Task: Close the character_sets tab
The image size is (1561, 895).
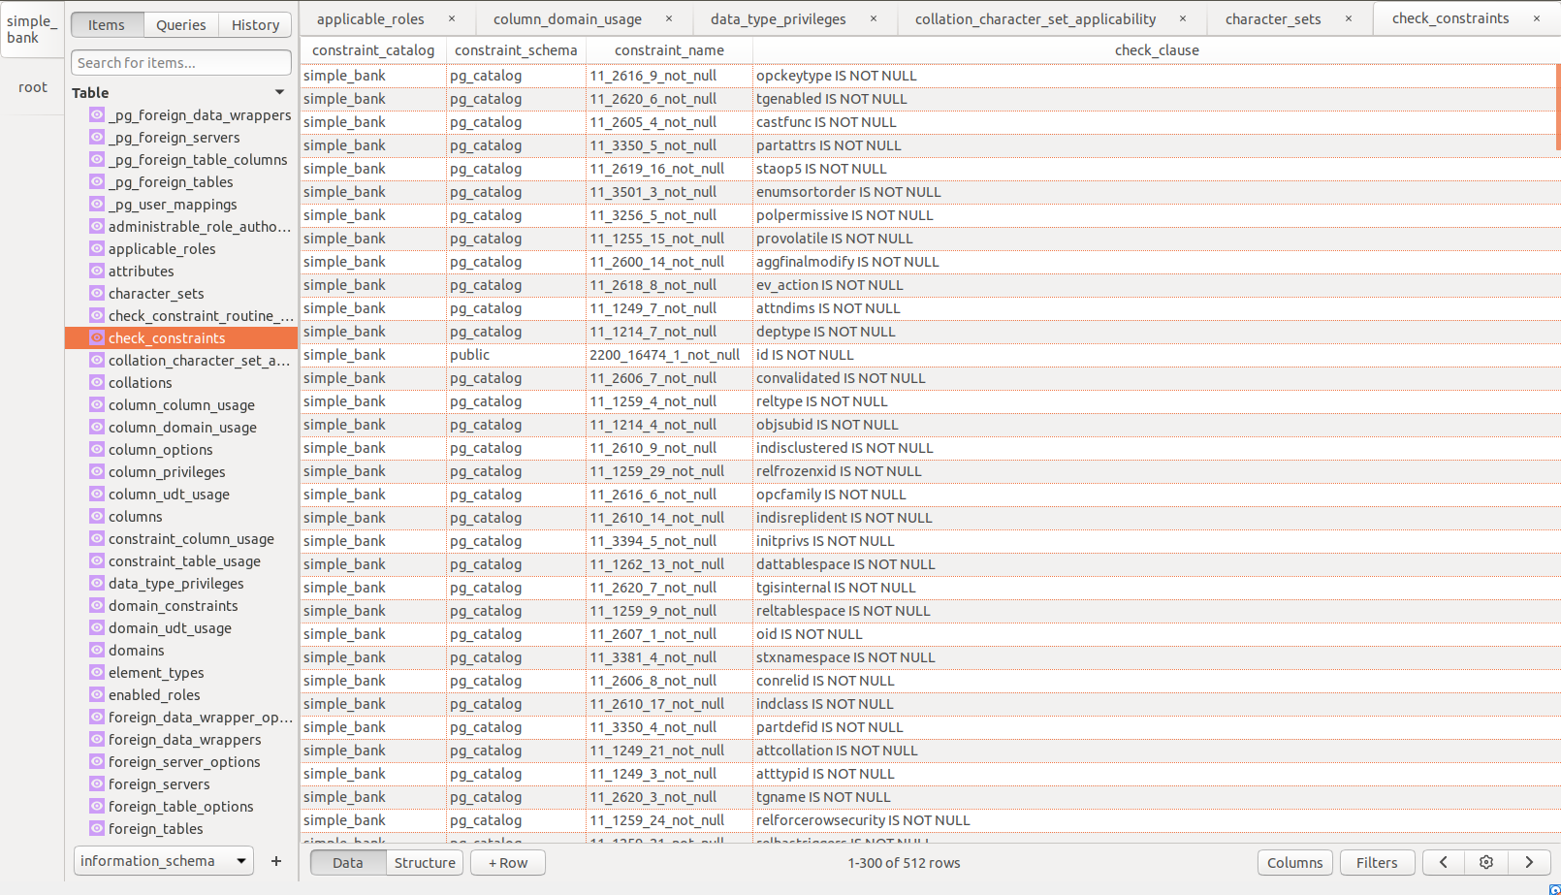Action: pyautogui.click(x=1349, y=17)
